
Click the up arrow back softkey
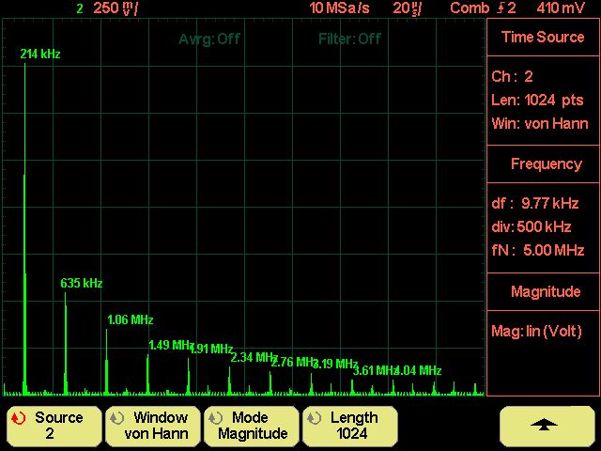tap(547, 426)
